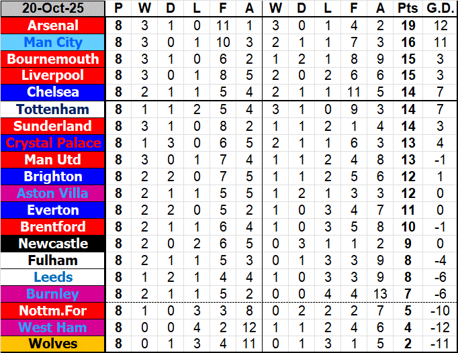This screenshot has height=353, width=458.
Task: Click the Chelsea team cell
Action: (53, 93)
